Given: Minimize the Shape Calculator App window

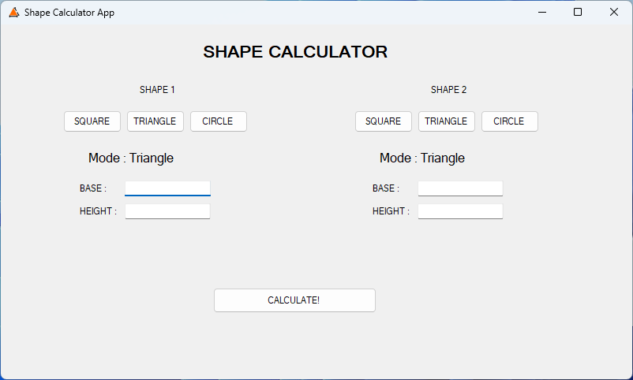Looking at the screenshot, I should 542,12.
